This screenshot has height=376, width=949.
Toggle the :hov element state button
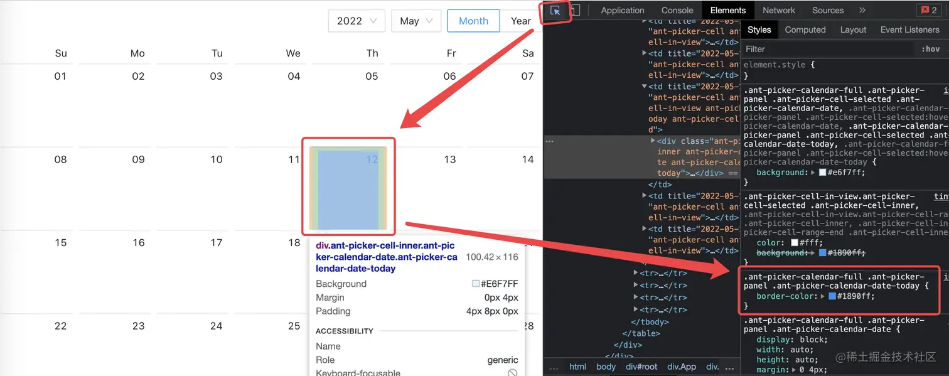(x=931, y=49)
